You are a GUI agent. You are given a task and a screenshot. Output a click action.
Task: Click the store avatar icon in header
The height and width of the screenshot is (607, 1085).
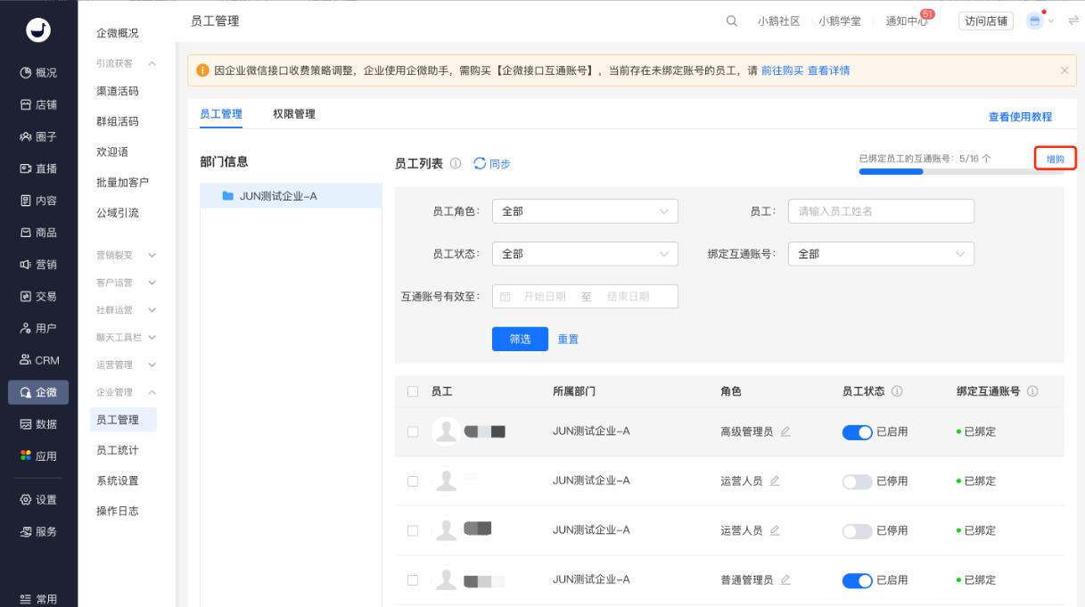click(1035, 21)
